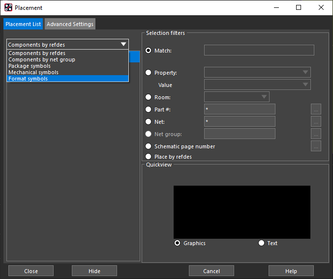Expand the Room dropdown
Image resolution: width=333 pixels, height=279 pixels.
click(x=237, y=97)
